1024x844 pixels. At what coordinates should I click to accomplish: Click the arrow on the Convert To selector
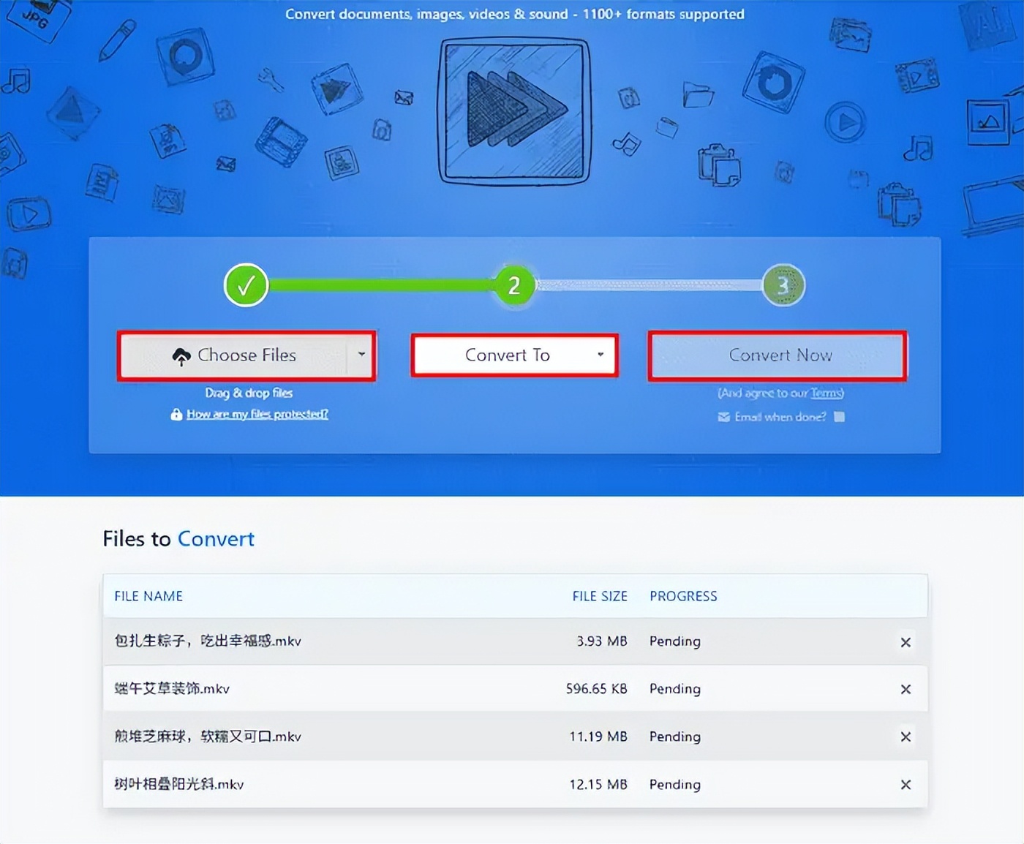[x=601, y=355]
